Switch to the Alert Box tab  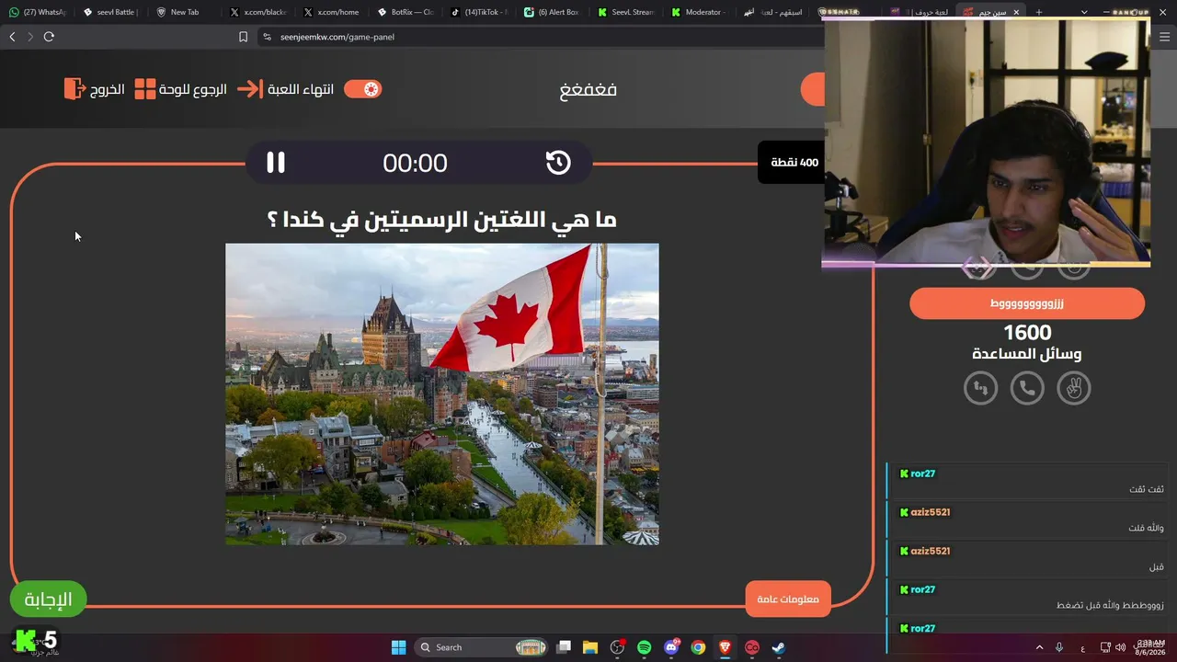click(x=552, y=12)
